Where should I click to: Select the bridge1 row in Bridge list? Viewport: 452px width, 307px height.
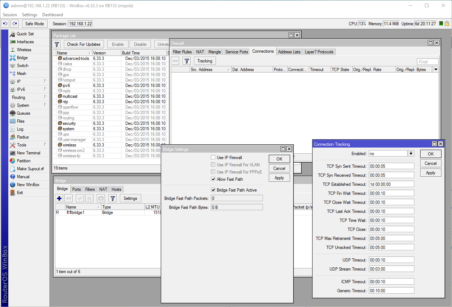pos(107,212)
